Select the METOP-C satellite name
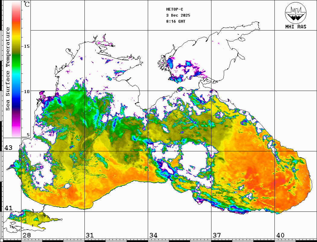Image resolution: width=317 pixels, height=242 pixels. 175,9
